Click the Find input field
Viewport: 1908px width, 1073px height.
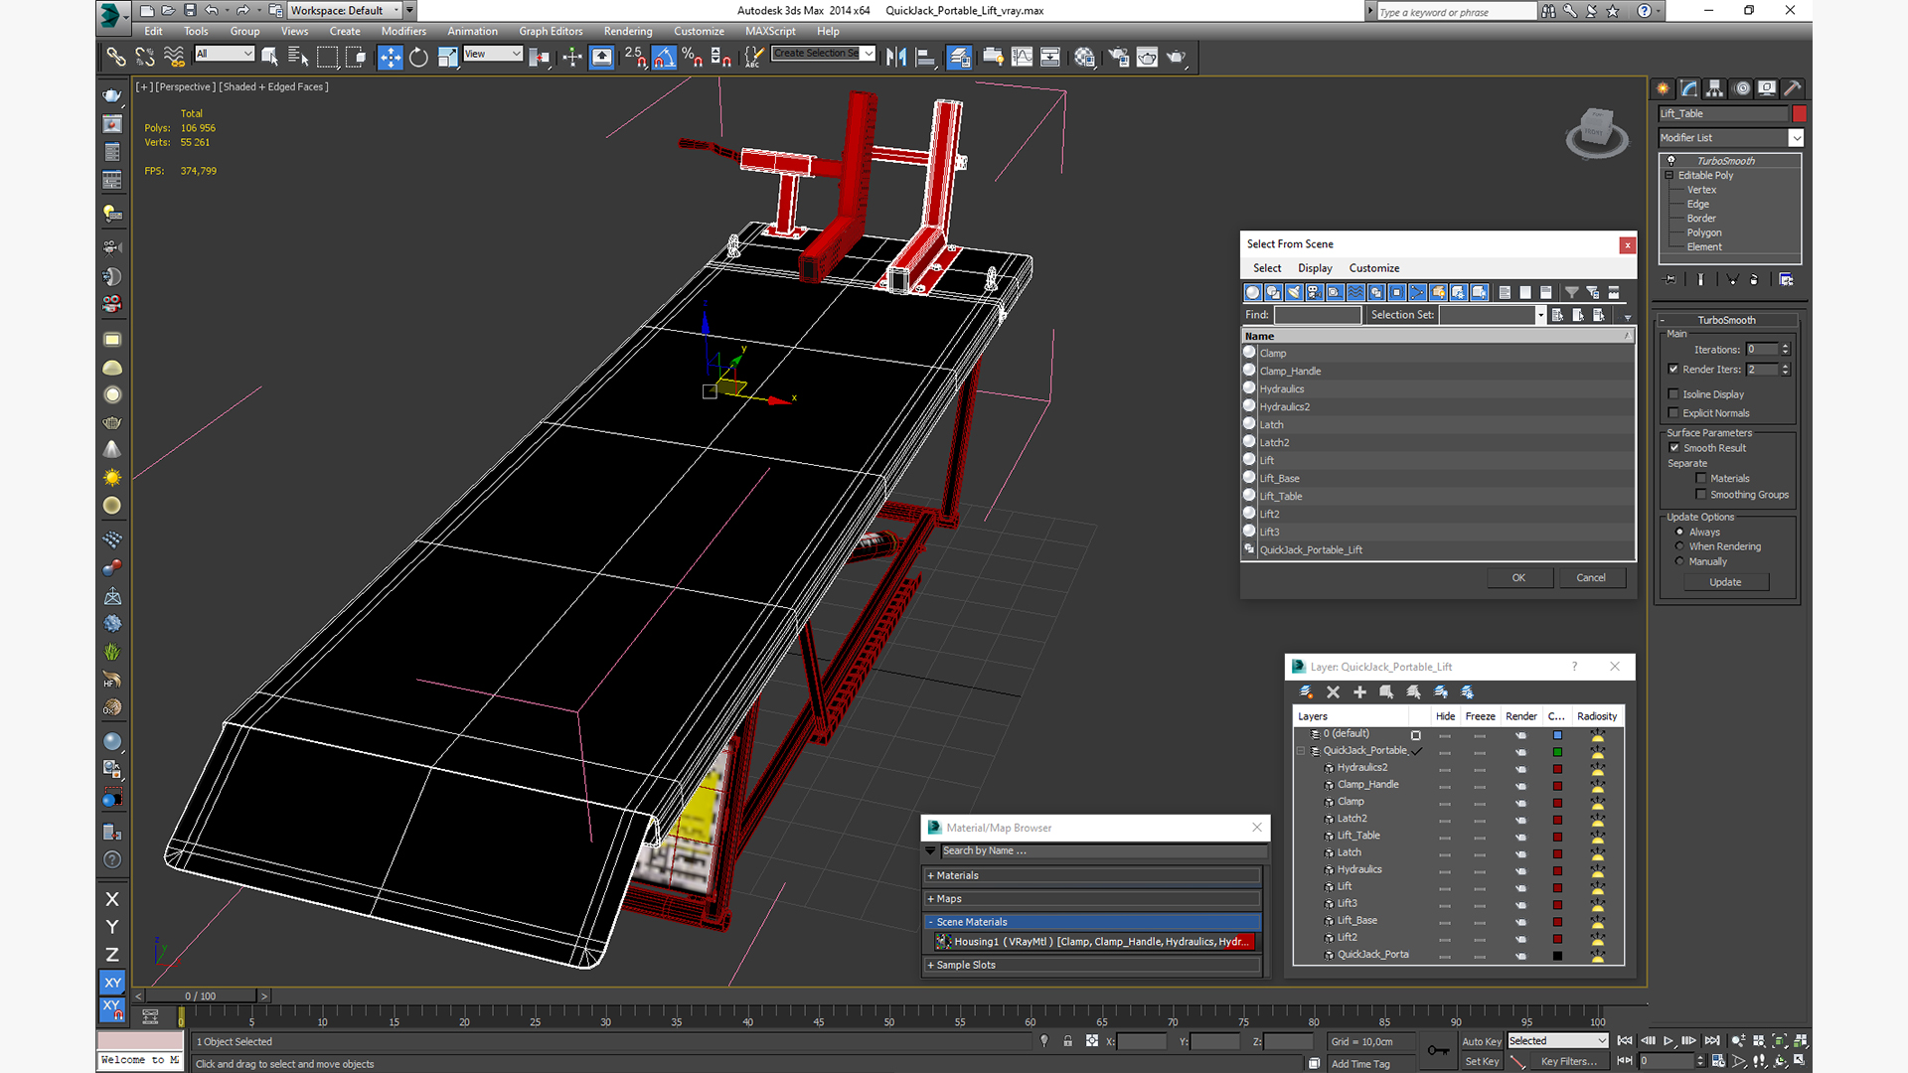pyautogui.click(x=1318, y=315)
